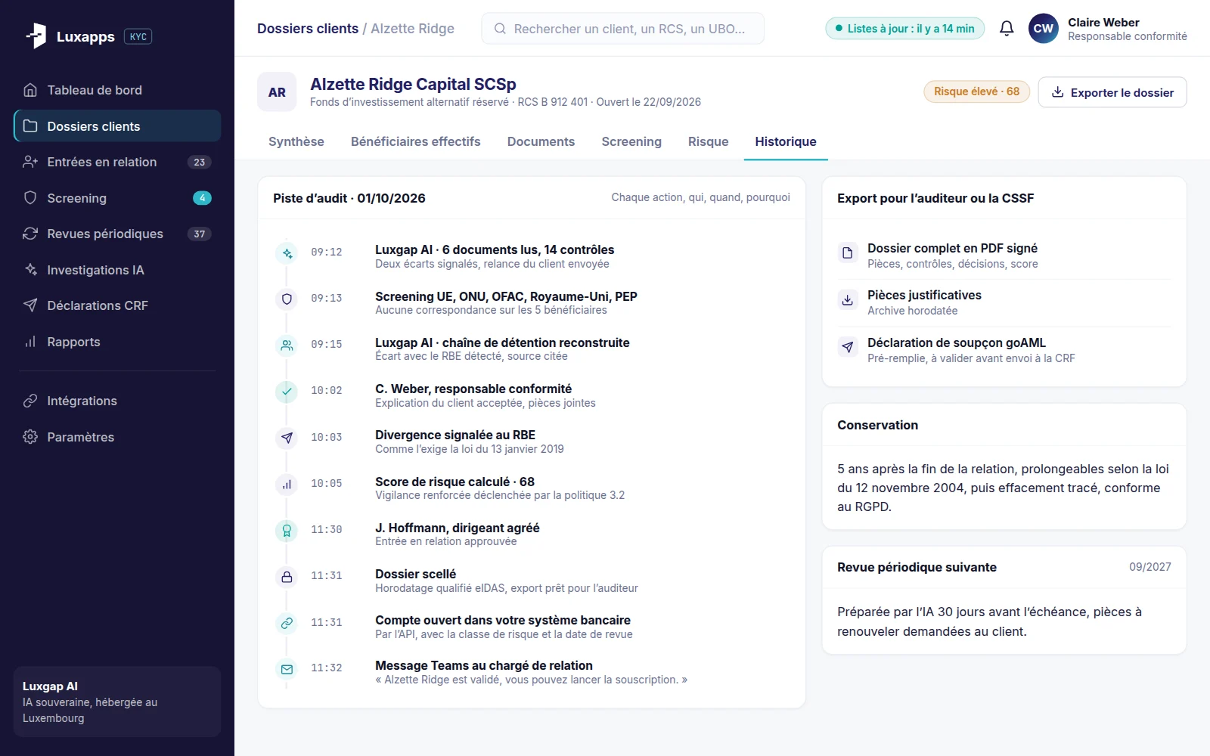
Task: Click the award icon at 11:30 entry
Action: click(287, 531)
